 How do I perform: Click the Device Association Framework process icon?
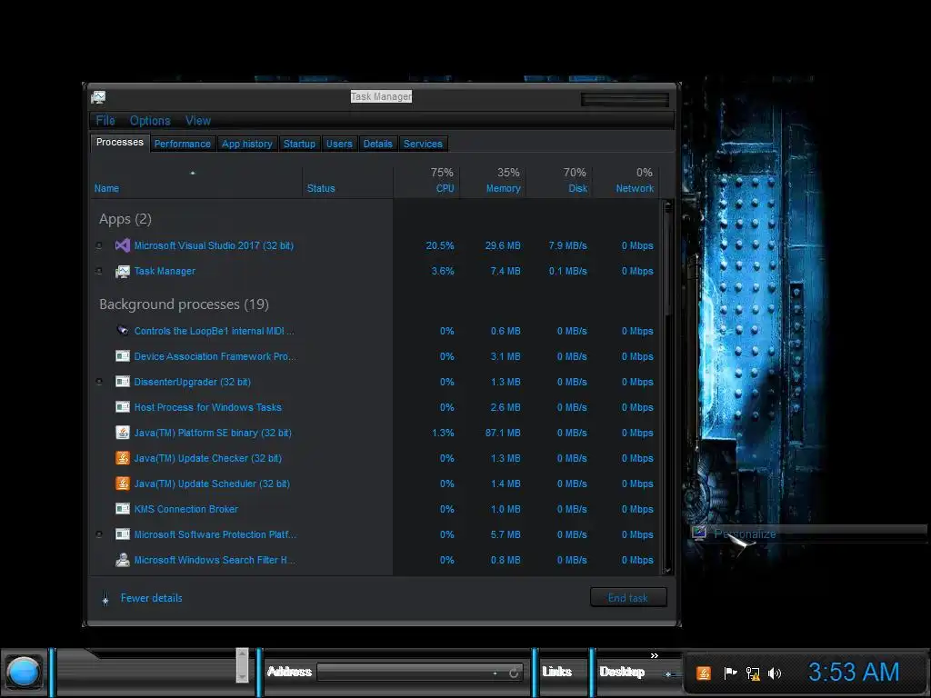(123, 356)
